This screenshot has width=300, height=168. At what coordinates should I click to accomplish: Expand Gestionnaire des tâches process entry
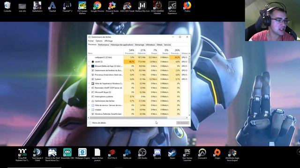(89, 101)
